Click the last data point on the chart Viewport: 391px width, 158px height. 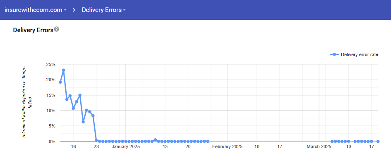[x=378, y=141]
